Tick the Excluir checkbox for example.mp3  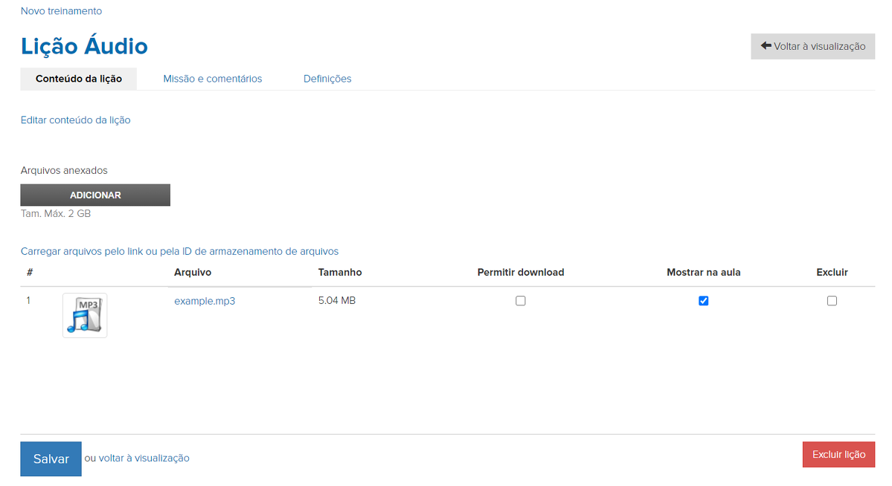(832, 301)
